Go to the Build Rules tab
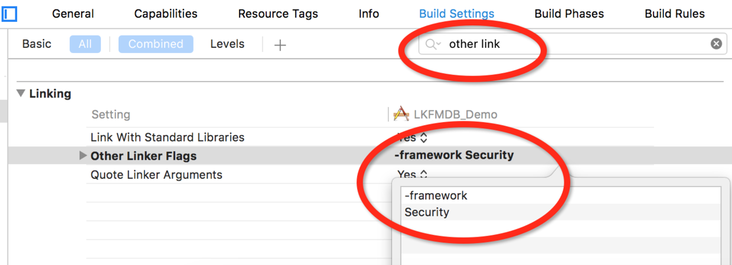 click(675, 14)
